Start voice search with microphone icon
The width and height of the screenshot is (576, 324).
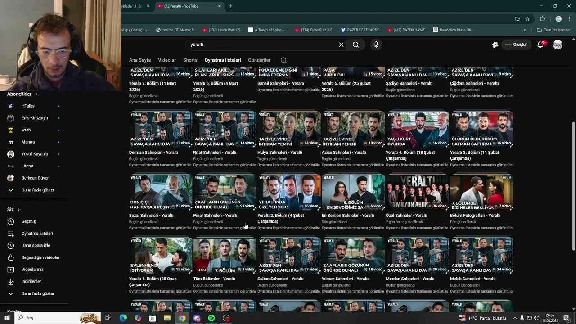coord(376,45)
